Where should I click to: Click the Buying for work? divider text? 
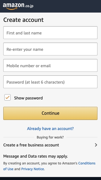[x=50, y=137]
